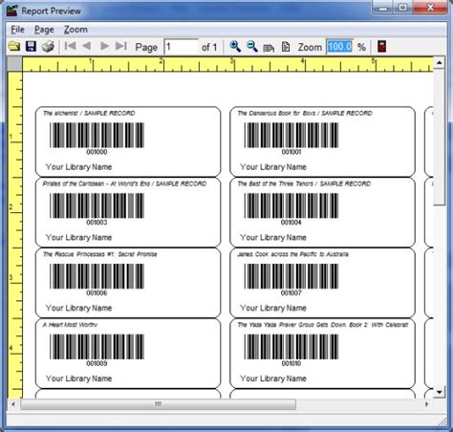Zoom in with the magnifier plus icon

pos(235,47)
